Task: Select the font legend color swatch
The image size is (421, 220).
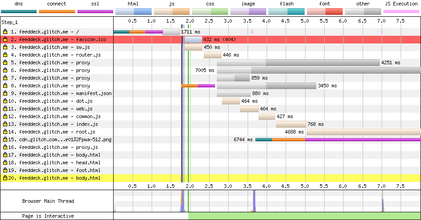Action: tap(325, 11)
